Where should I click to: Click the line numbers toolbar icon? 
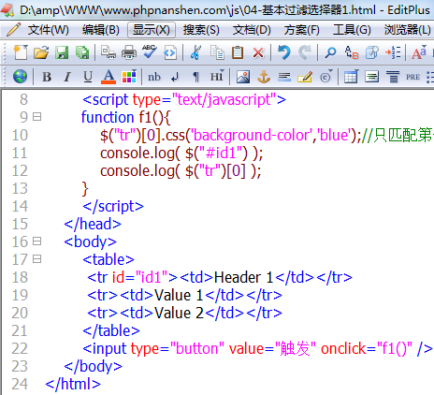tap(393, 52)
